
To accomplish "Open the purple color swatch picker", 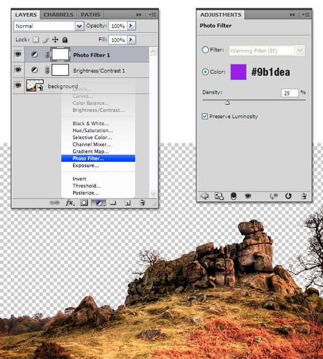I will tap(238, 72).
